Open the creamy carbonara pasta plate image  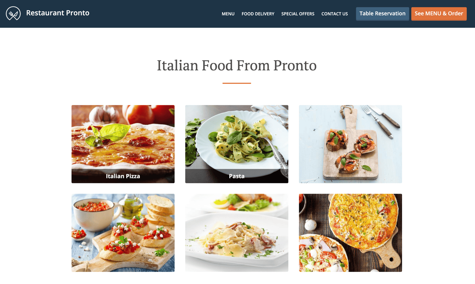tap(237, 233)
